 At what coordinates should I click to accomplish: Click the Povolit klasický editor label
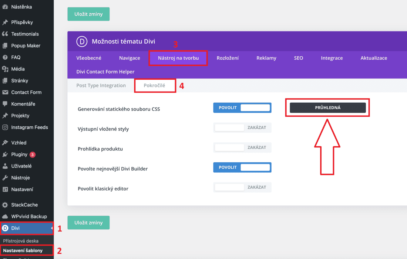(x=103, y=189)
